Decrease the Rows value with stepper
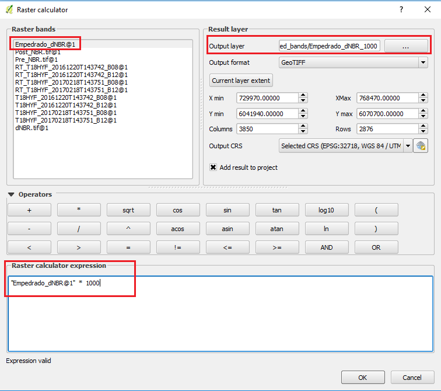Viewport: 441px width, 391px height. coord(423,132)
